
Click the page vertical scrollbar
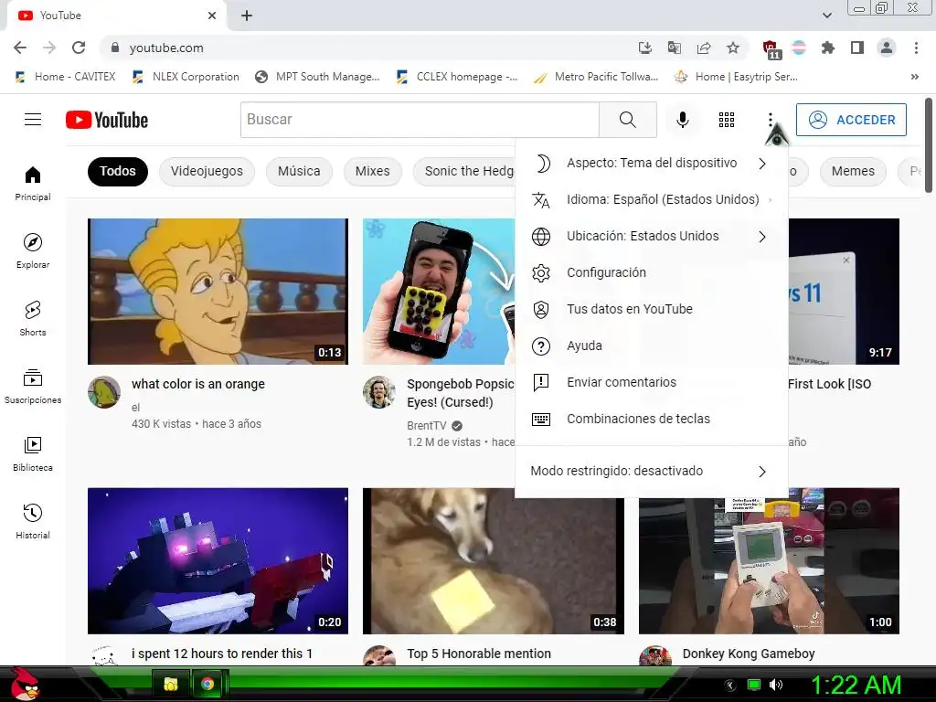(929, 146)
